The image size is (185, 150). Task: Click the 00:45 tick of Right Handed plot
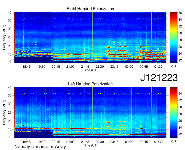point(144,67)
